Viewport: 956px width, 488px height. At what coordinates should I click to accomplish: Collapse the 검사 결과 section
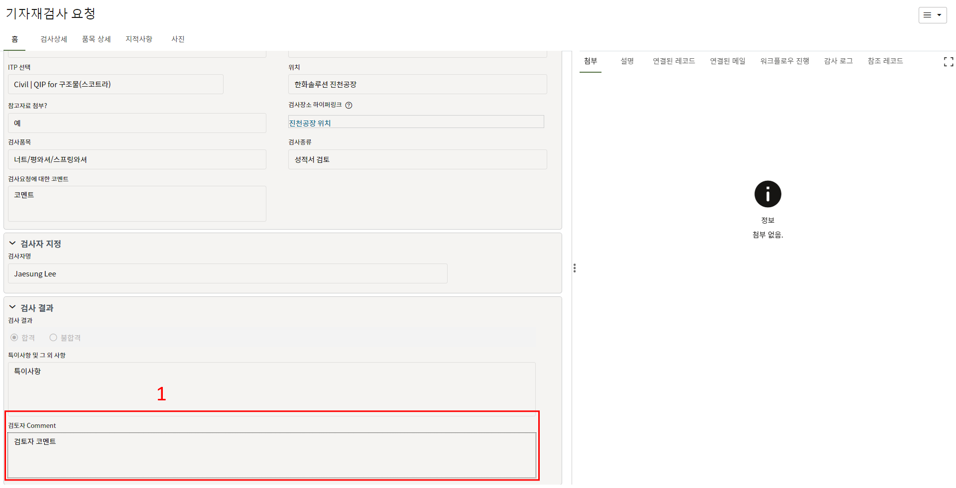(12, 308)
